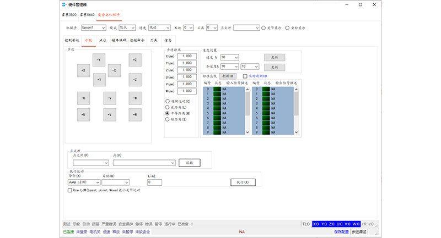Click the +V jog button
The height and width of the screenshot is (238, 441).
110,115
